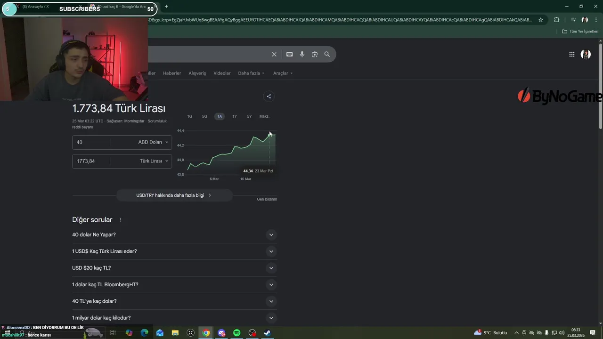Open the Araçlar tools menu
The height and width of the screenshot is (339, 603).
pyautogui.click(x=283, y=73)
